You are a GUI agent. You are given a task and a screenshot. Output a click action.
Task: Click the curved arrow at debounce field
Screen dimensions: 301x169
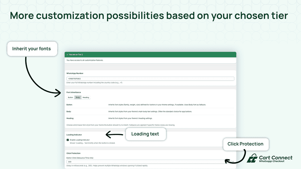coord(236,157)
